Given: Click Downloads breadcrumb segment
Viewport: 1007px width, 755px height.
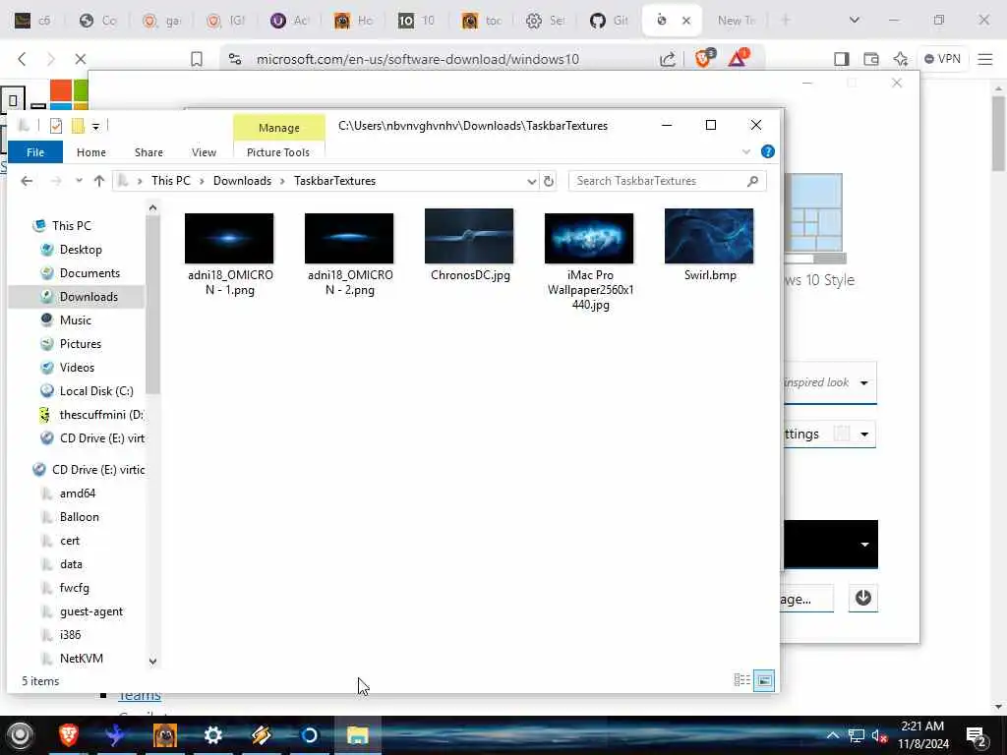Looking at the screenshot, I should coord(242,181).
